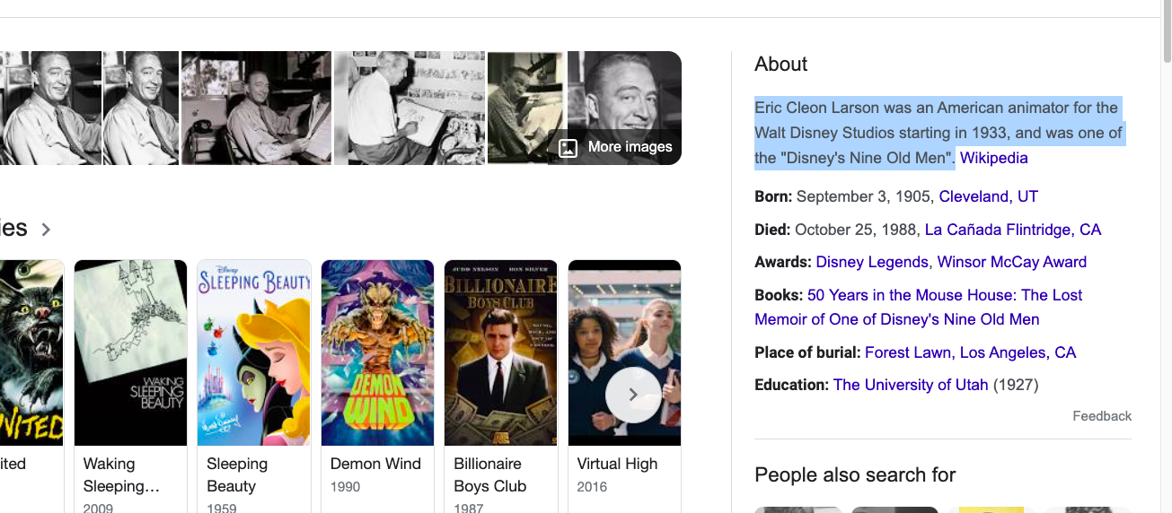Click Forest Lawn, Los Angeles, CA link
Viewport: 1172px width, 513px height.
click(x=970, y=352)
